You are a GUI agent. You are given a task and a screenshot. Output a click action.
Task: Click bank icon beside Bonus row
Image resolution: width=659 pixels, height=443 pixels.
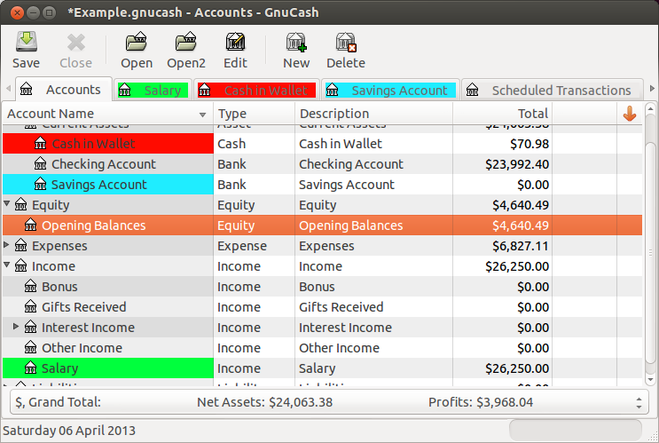31,286
